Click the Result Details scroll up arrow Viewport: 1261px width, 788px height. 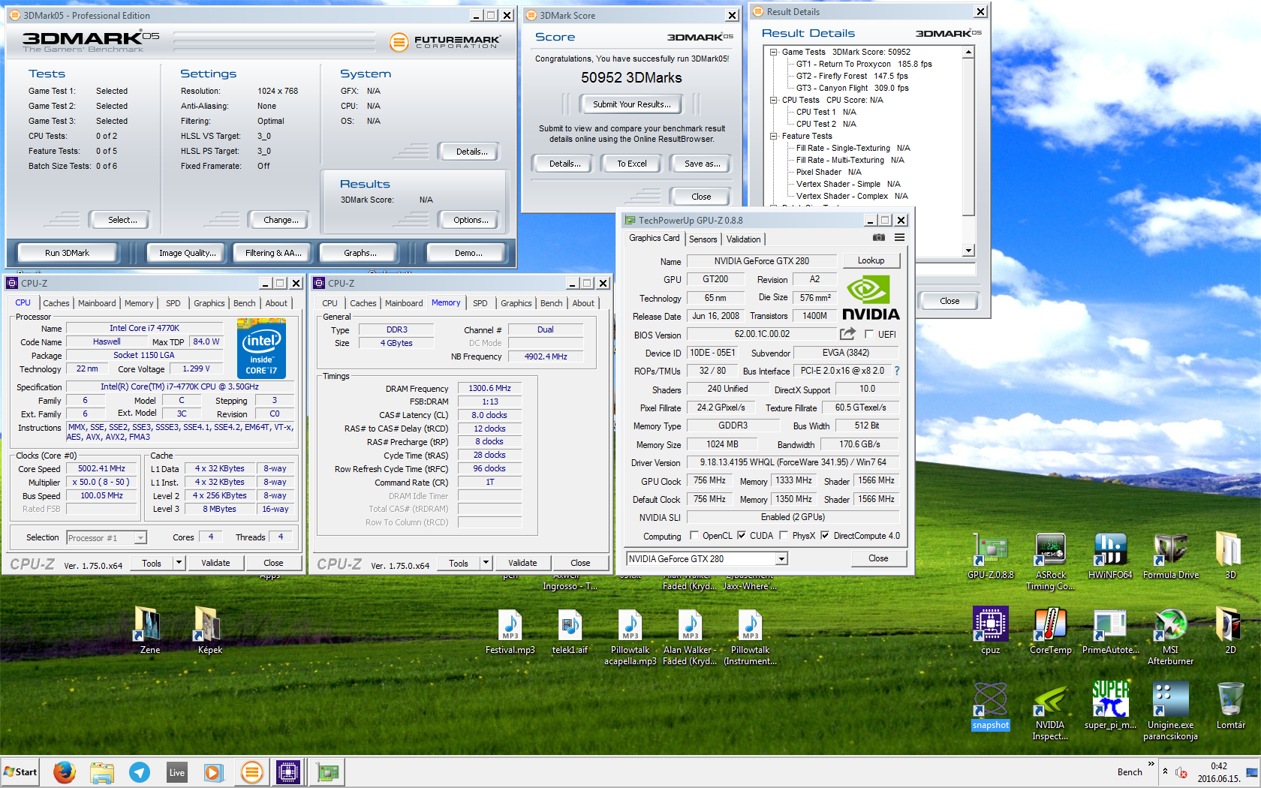[968, 52]
